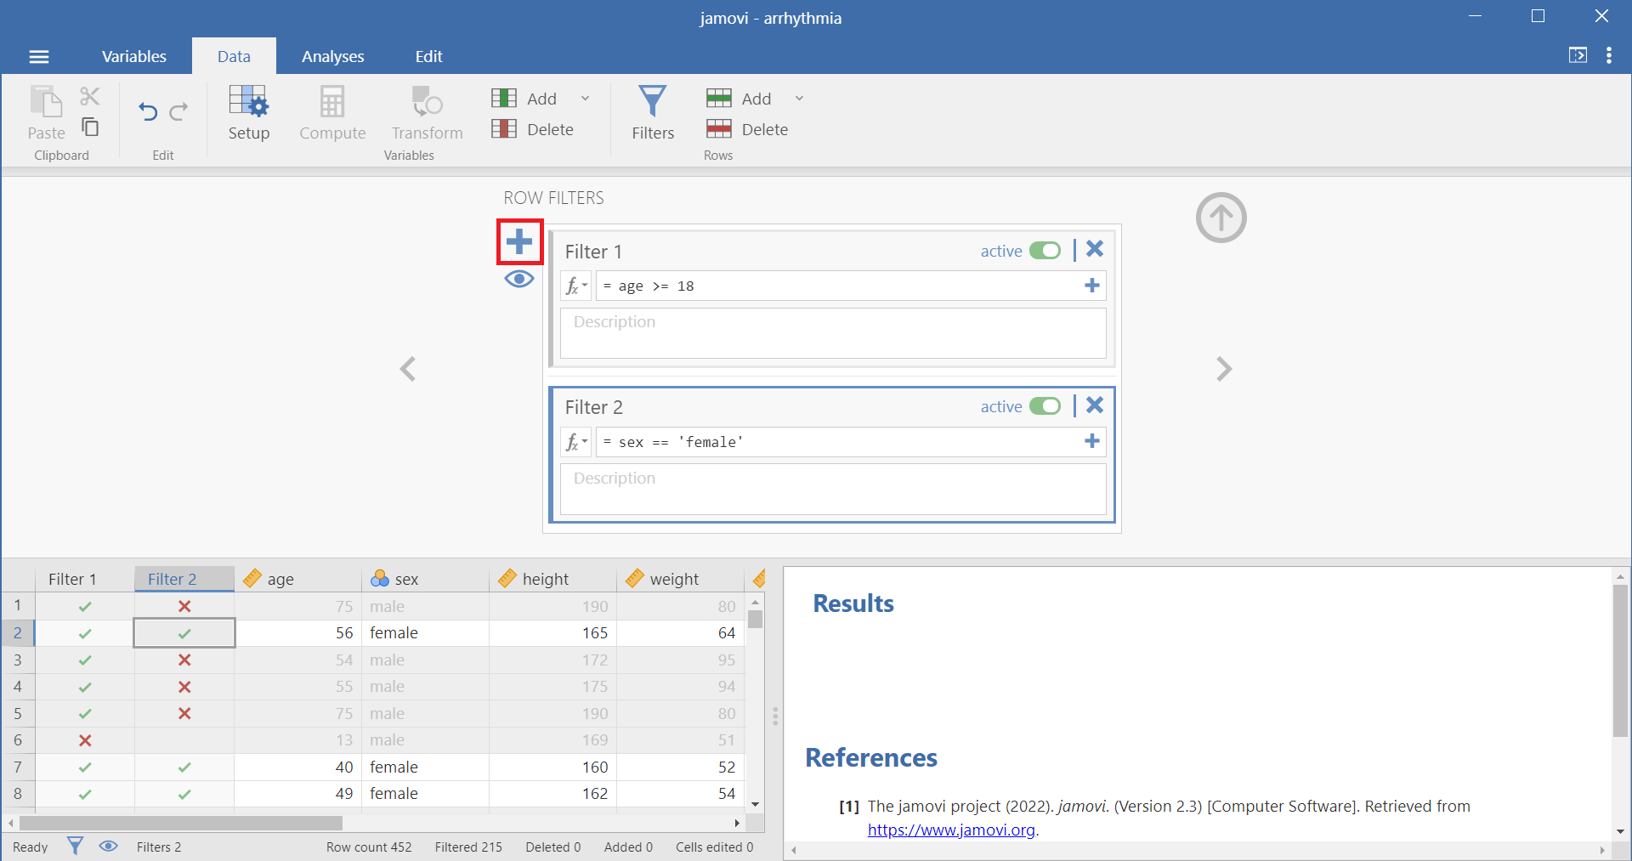1632x861 pixels.
Task: Collapse the filter panel with the up arrow
Action: pyautogui.click(x=1221, y=218)
